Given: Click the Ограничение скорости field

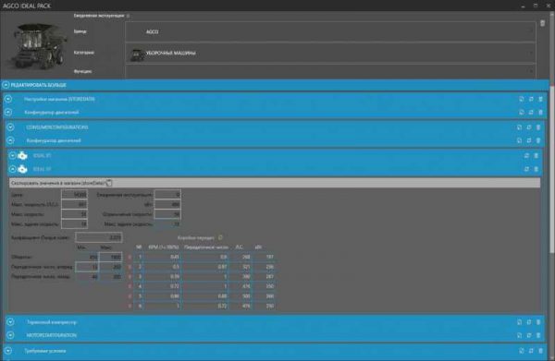Looking at the screenshot, I should 167,214.
